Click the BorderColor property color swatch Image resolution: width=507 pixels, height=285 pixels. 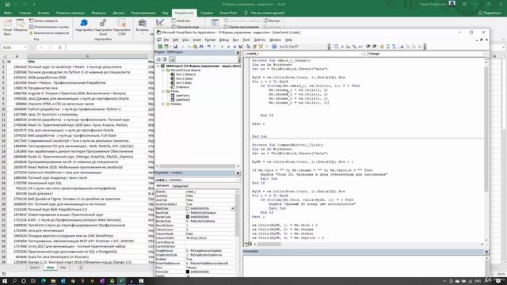188,217
